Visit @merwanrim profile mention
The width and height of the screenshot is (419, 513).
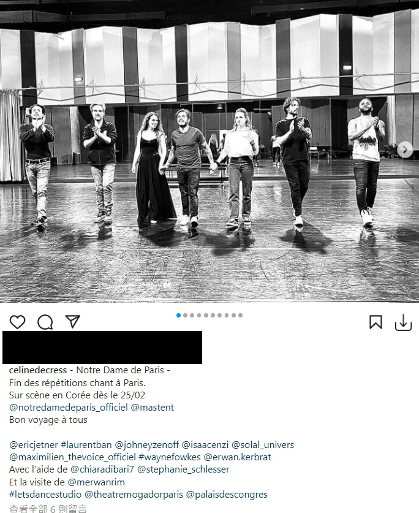[96, 482]
